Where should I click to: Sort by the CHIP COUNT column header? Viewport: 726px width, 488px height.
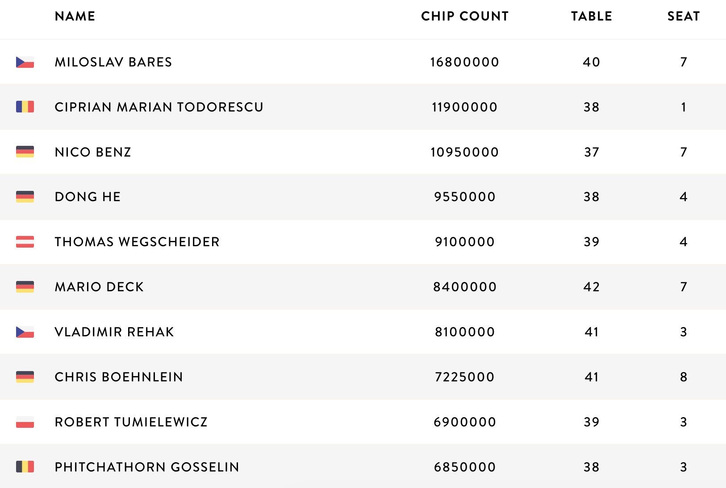(x=465, y=17)
